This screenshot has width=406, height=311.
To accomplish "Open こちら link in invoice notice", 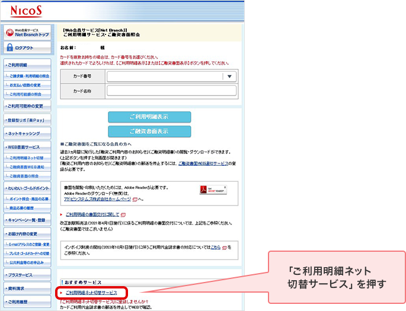I will point(215,248).
